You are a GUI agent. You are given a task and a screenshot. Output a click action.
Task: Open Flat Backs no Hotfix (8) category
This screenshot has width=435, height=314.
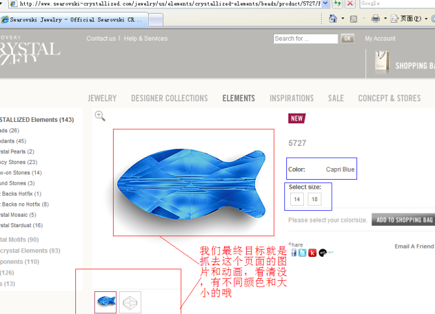click(x=24, y=204)
